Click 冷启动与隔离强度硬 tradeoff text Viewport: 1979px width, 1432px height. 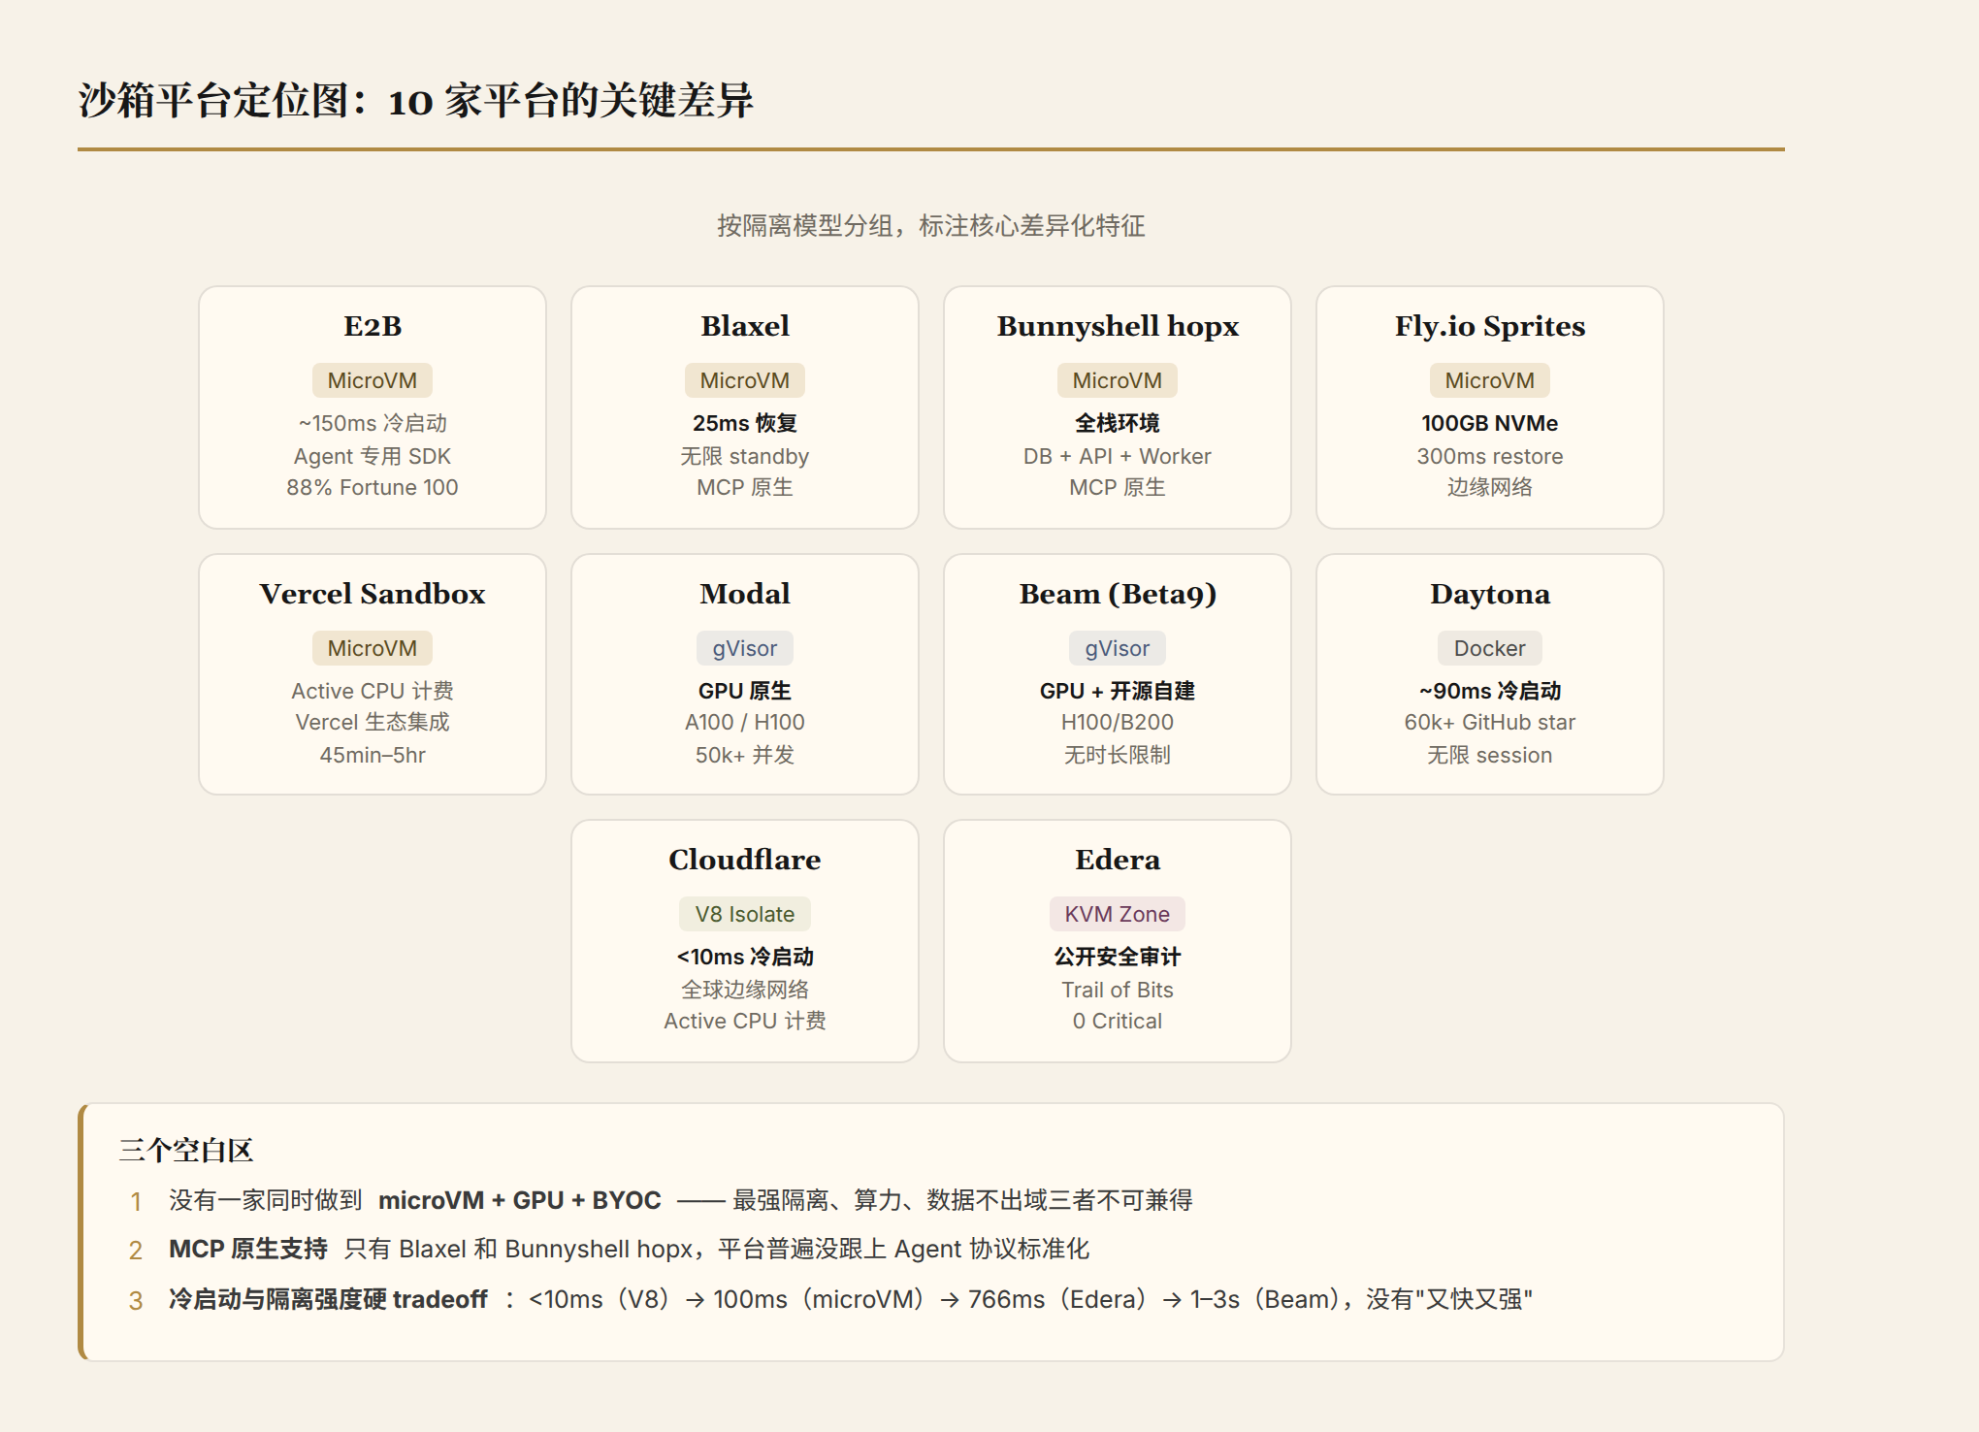pos(328,1299)
